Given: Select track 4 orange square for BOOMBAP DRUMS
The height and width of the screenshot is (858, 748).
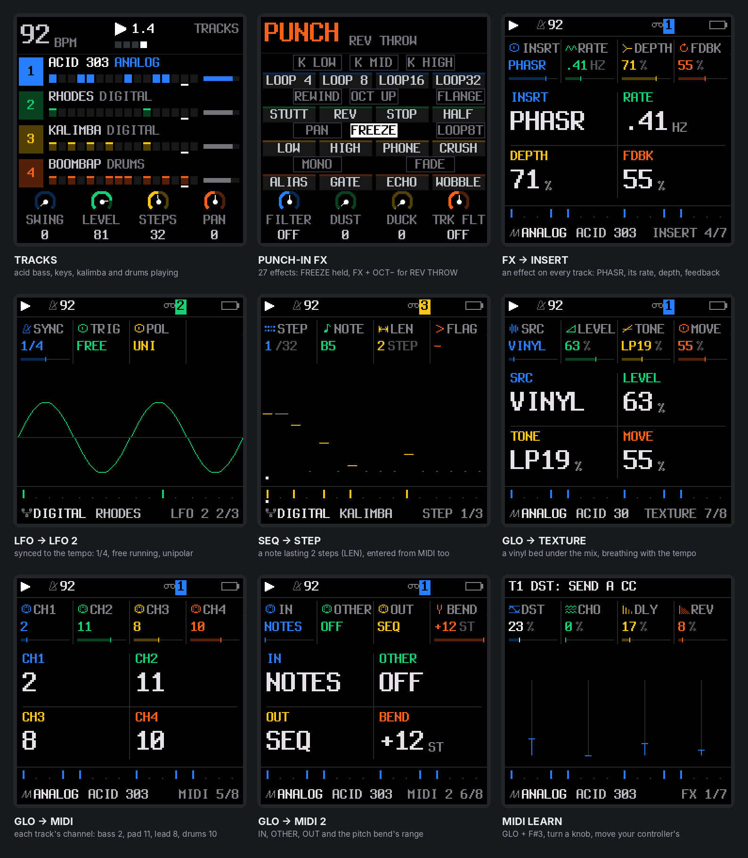Looking at the screenshot, I should (31, 172).
